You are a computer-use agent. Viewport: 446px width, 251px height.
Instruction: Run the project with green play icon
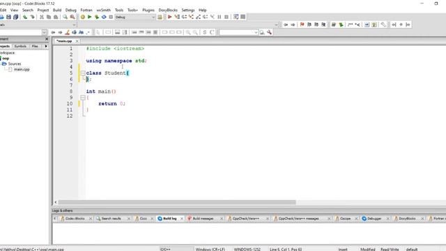tap(90, 17)
